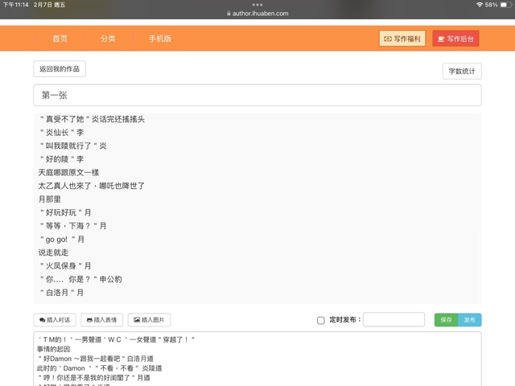Show 字数统计 word count

[x=462, y=71]
